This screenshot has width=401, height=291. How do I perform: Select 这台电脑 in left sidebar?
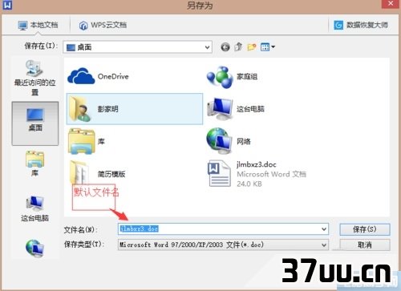(34, 208)
